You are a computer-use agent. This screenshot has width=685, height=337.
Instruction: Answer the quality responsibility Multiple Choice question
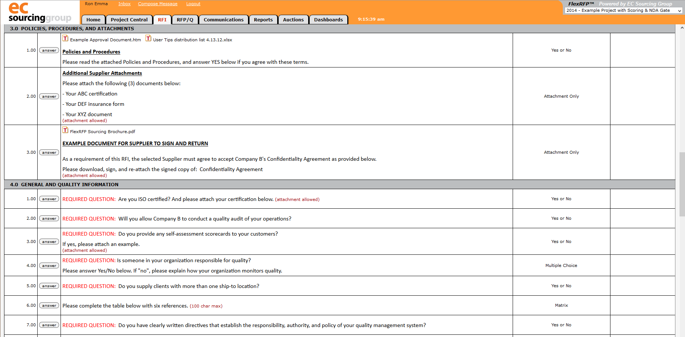[49, 265]
